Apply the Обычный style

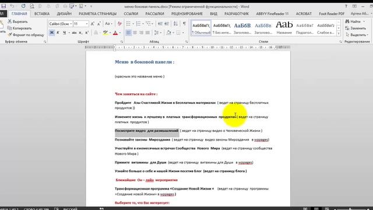[x=201, y=28]
